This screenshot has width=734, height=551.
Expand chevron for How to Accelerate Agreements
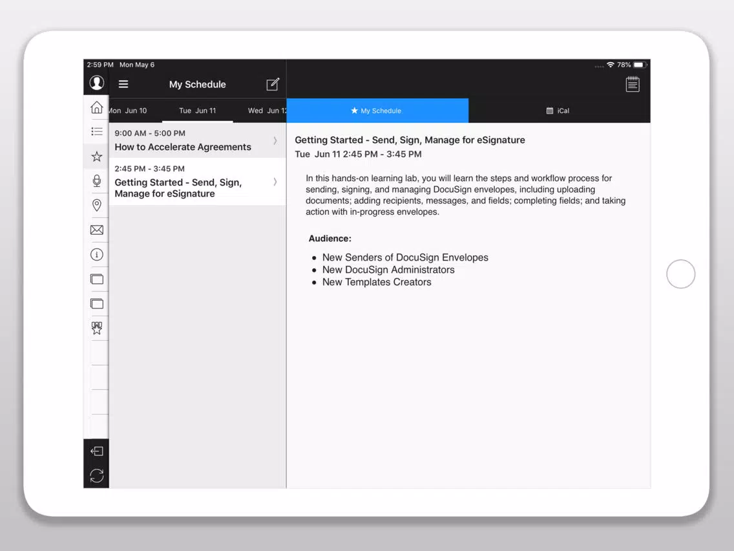275,140
